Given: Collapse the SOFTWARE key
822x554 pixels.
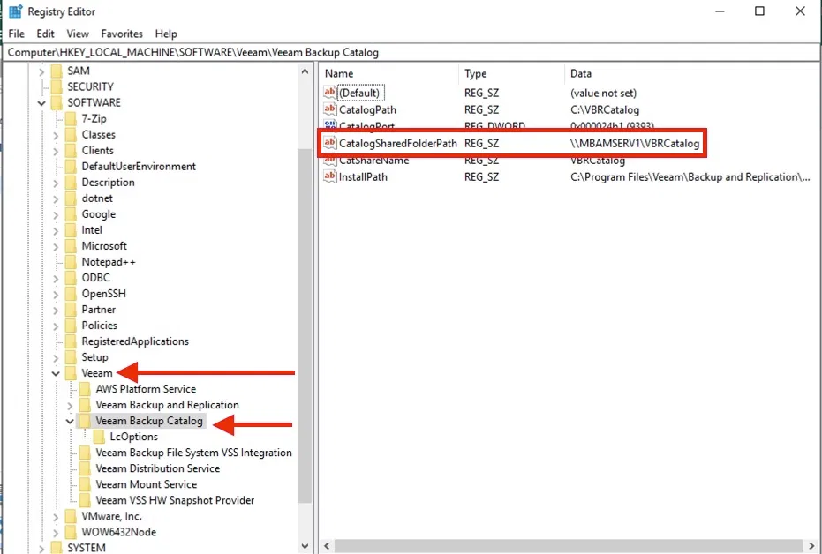Looking at the screenshot, I should pos(42,103).
